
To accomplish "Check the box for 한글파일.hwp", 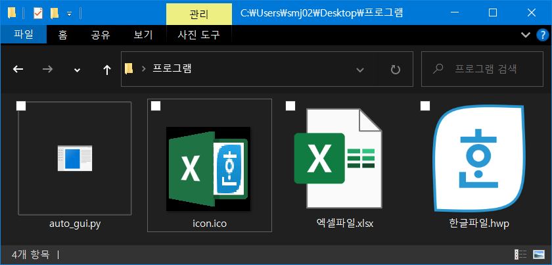I will (425, 106).
